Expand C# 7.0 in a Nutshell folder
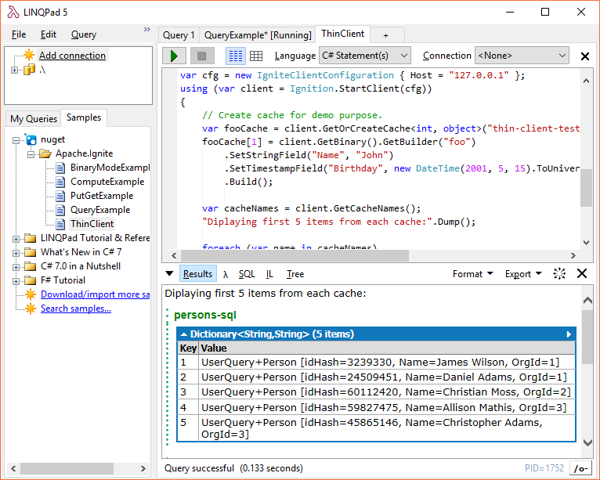The image size is (600, 480). point(16,267)
